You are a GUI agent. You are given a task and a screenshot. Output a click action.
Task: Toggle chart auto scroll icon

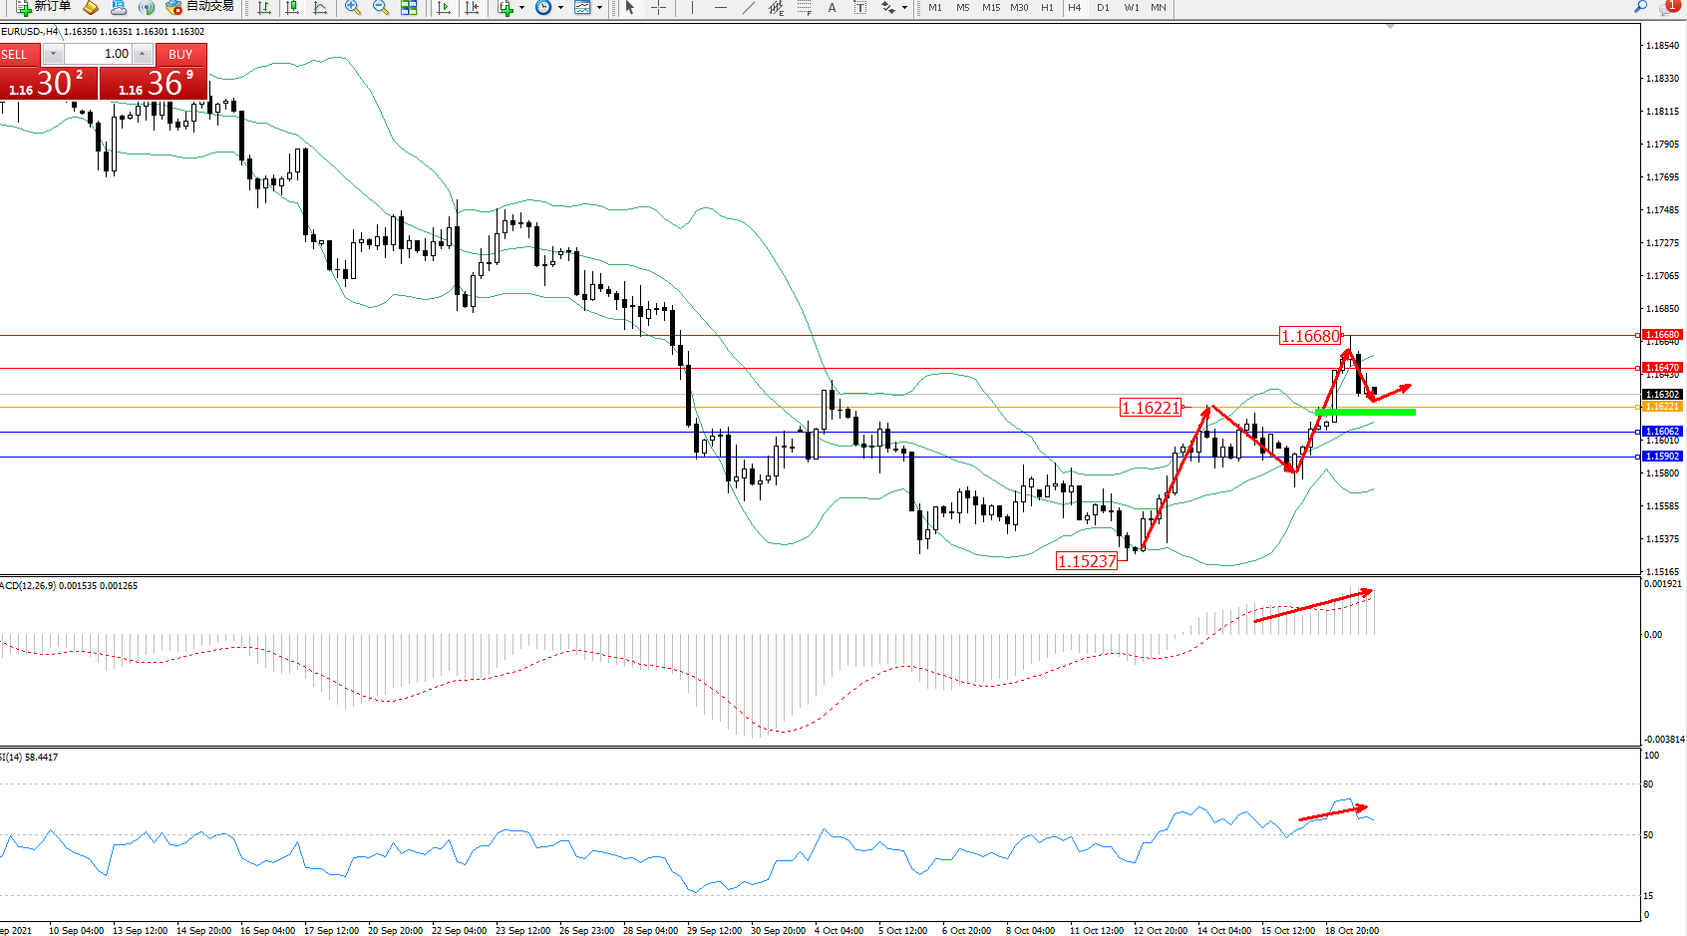[x=444, y=7]
